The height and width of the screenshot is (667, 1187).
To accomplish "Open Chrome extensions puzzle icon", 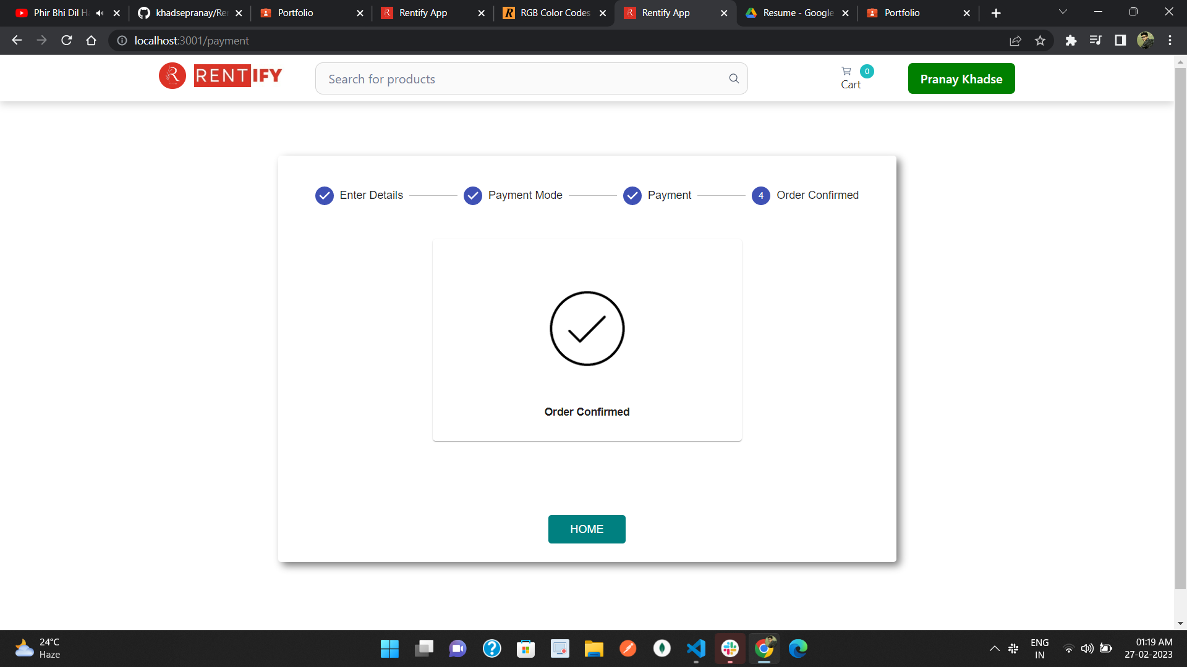I will [x=1071, y=41].
